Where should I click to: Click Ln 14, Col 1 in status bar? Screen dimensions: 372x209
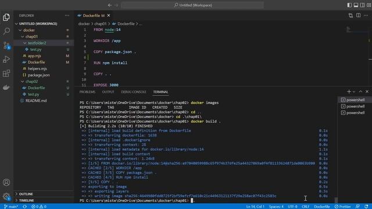click(x=255, y=207)
